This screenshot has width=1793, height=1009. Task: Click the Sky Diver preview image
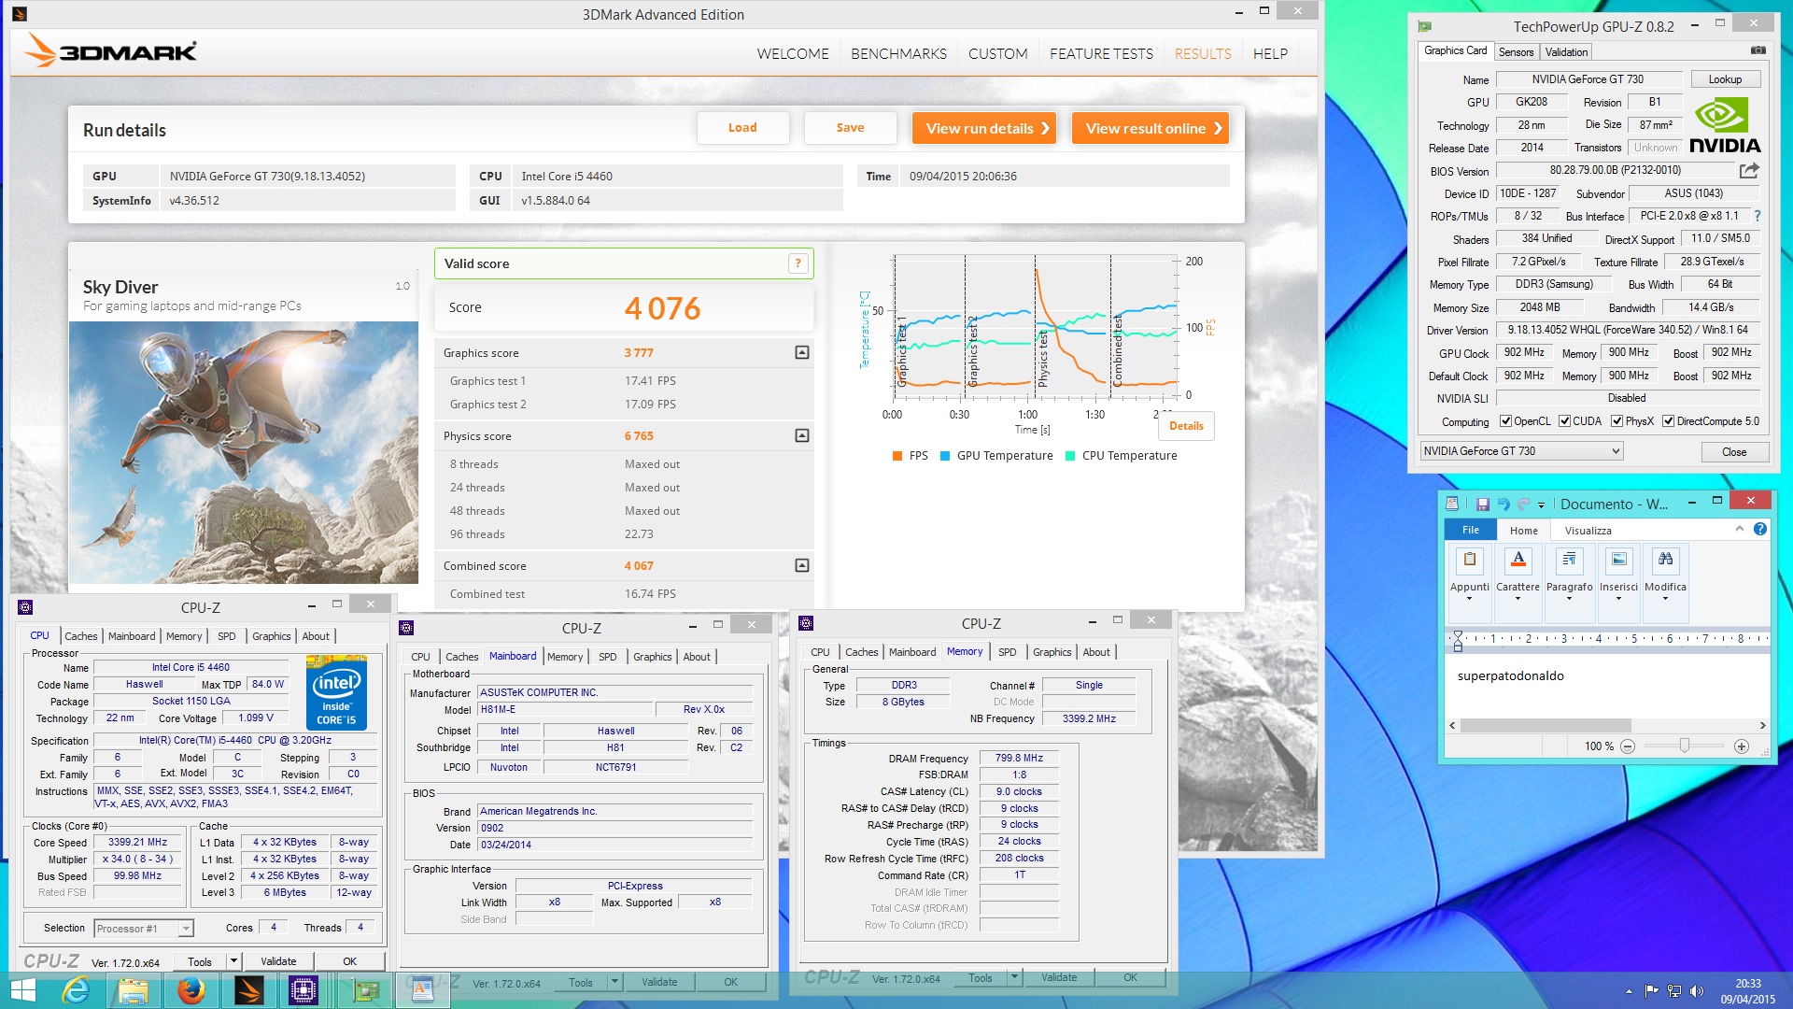click(x=243, y=452)
